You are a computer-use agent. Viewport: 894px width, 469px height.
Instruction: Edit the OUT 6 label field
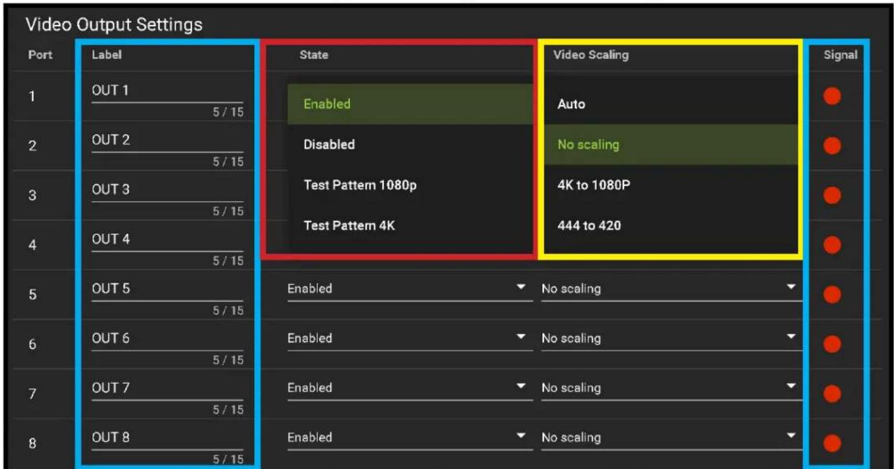[167, 340]
